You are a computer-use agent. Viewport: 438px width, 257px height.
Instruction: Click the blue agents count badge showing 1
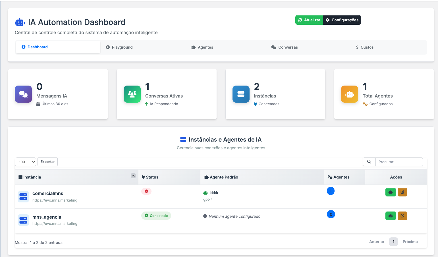[331, 191]
